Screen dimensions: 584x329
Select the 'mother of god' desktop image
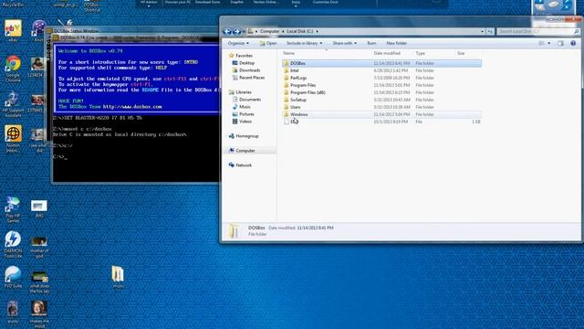39,247
